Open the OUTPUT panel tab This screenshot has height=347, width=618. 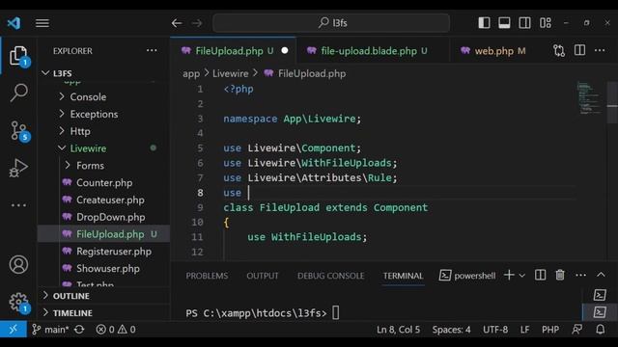pos(263,276)
